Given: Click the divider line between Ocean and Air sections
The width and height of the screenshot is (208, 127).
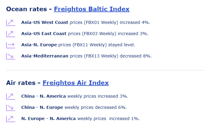Looking at the screenshot, I should click(105, 70).
